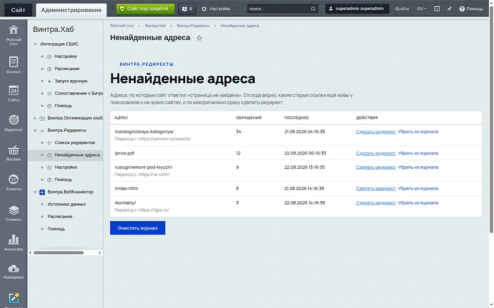The image size is (494, 308).
Task: Collapse Винтра.ВебКоннектор tree node
Action: [x=36, y=192]
